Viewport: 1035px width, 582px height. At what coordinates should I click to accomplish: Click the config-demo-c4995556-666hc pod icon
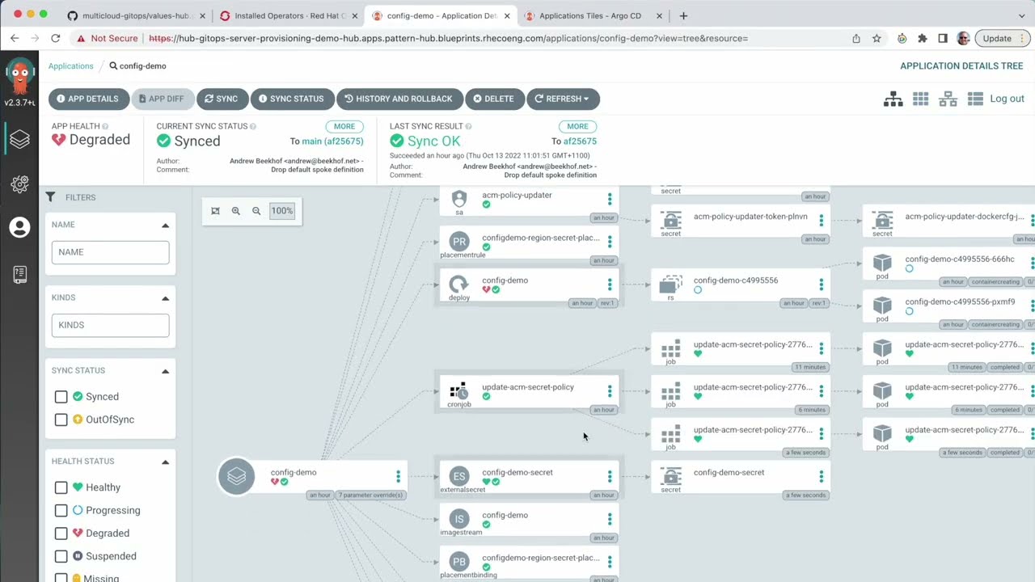click(x=882, y=263)
